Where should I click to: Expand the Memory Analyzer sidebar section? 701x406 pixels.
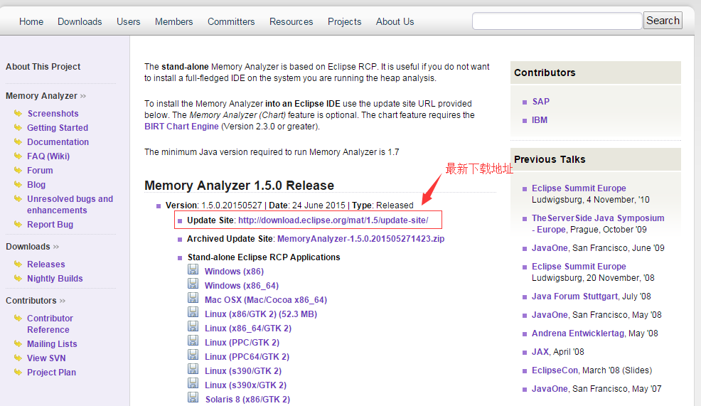click(x=46, y=96)
